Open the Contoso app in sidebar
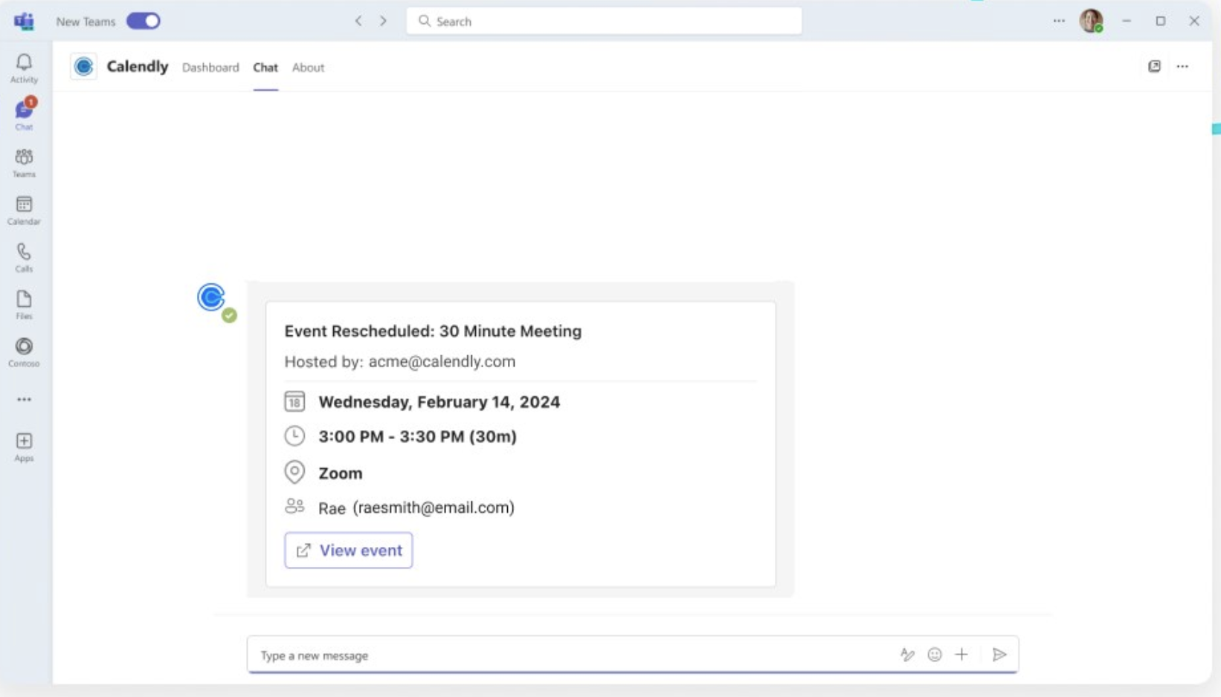The width and height of the screenshot is (1221, 697). click(x=24, y=352)
